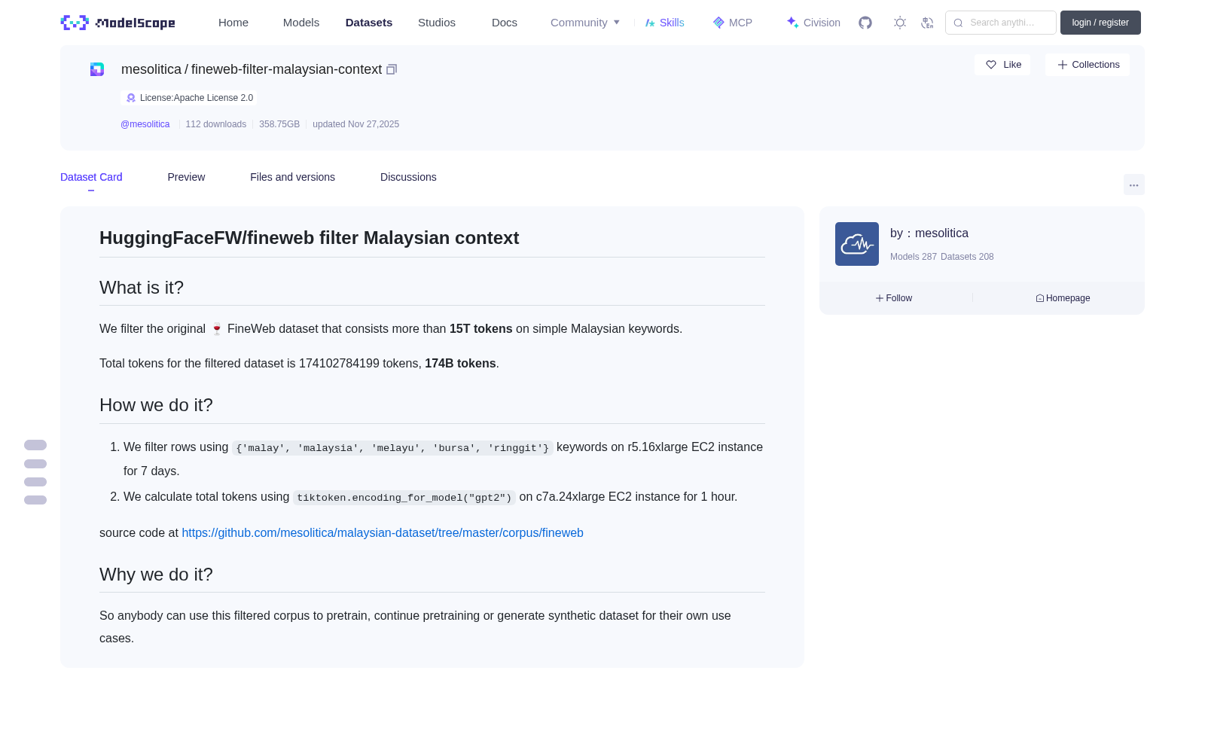Open the MCP nav item
The height and width of the screenshot is (753, 1205).
(x=732, y=23)
